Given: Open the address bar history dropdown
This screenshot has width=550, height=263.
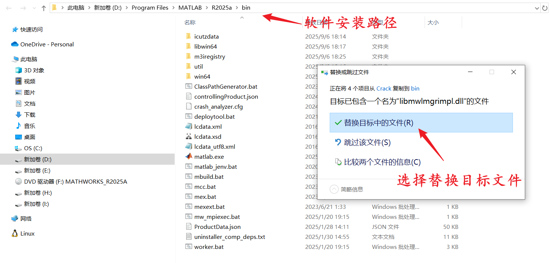Looking at the screenshot, I should (x=537, y=8).
